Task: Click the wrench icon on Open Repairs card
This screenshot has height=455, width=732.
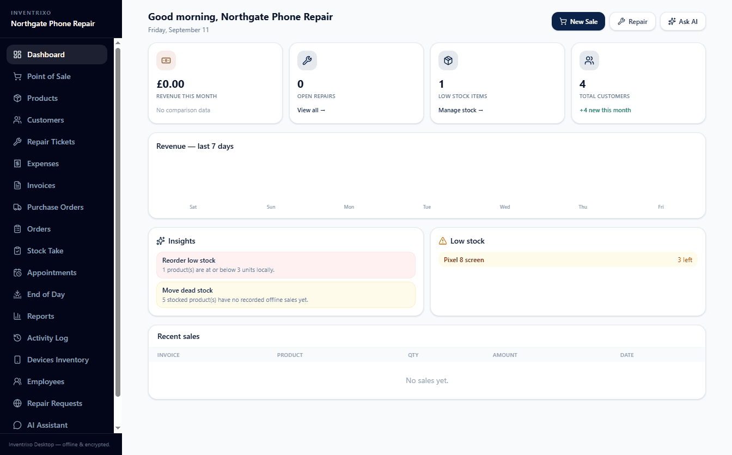Action: [307, 60]
